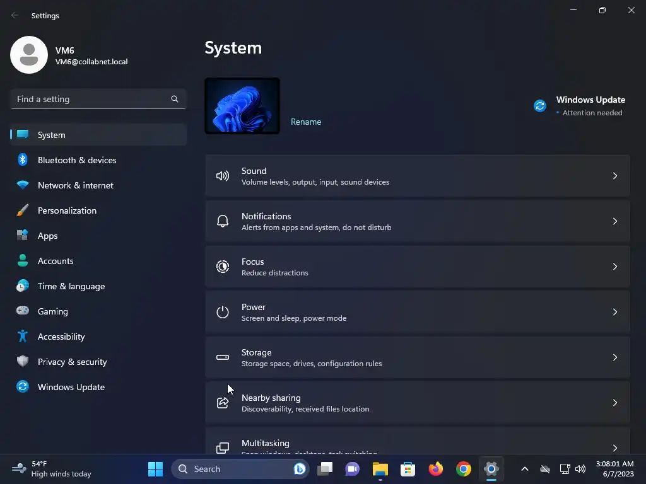The width and height of the screenshot is (646, 484).
Task: Click the Storage drive icon
Action: 223,357
